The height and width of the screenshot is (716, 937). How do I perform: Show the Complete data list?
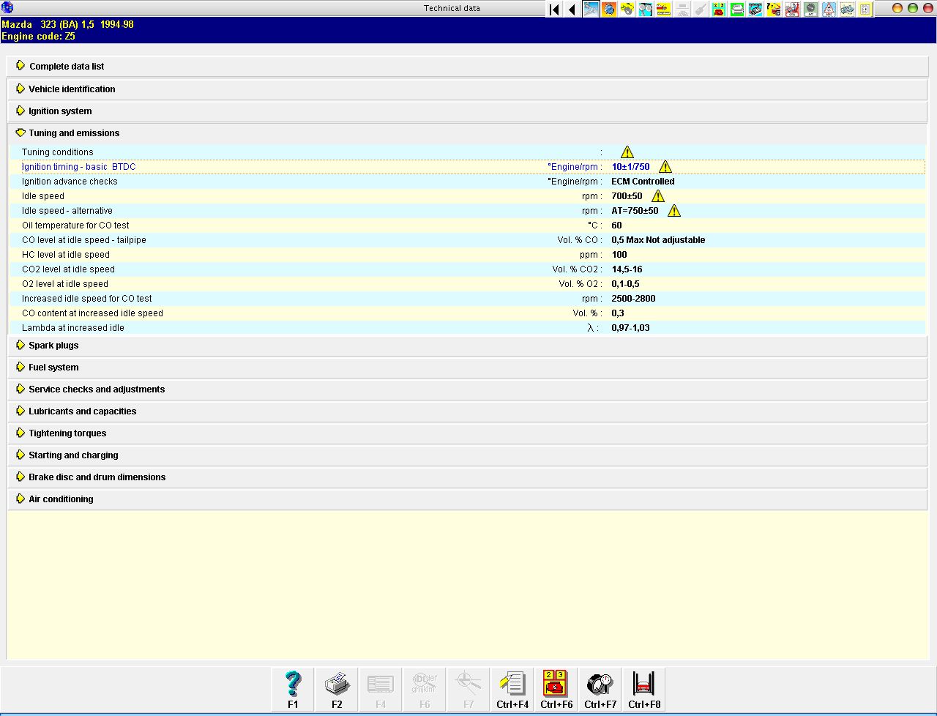point(67,67)
